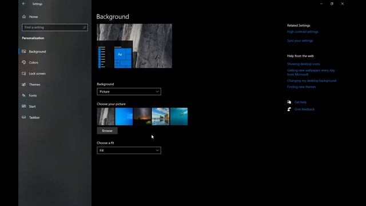Viewport: 366px width, 206px height.
Task: Open Sync your settings link
Action: pyautogui.click(x=300, y=41)
